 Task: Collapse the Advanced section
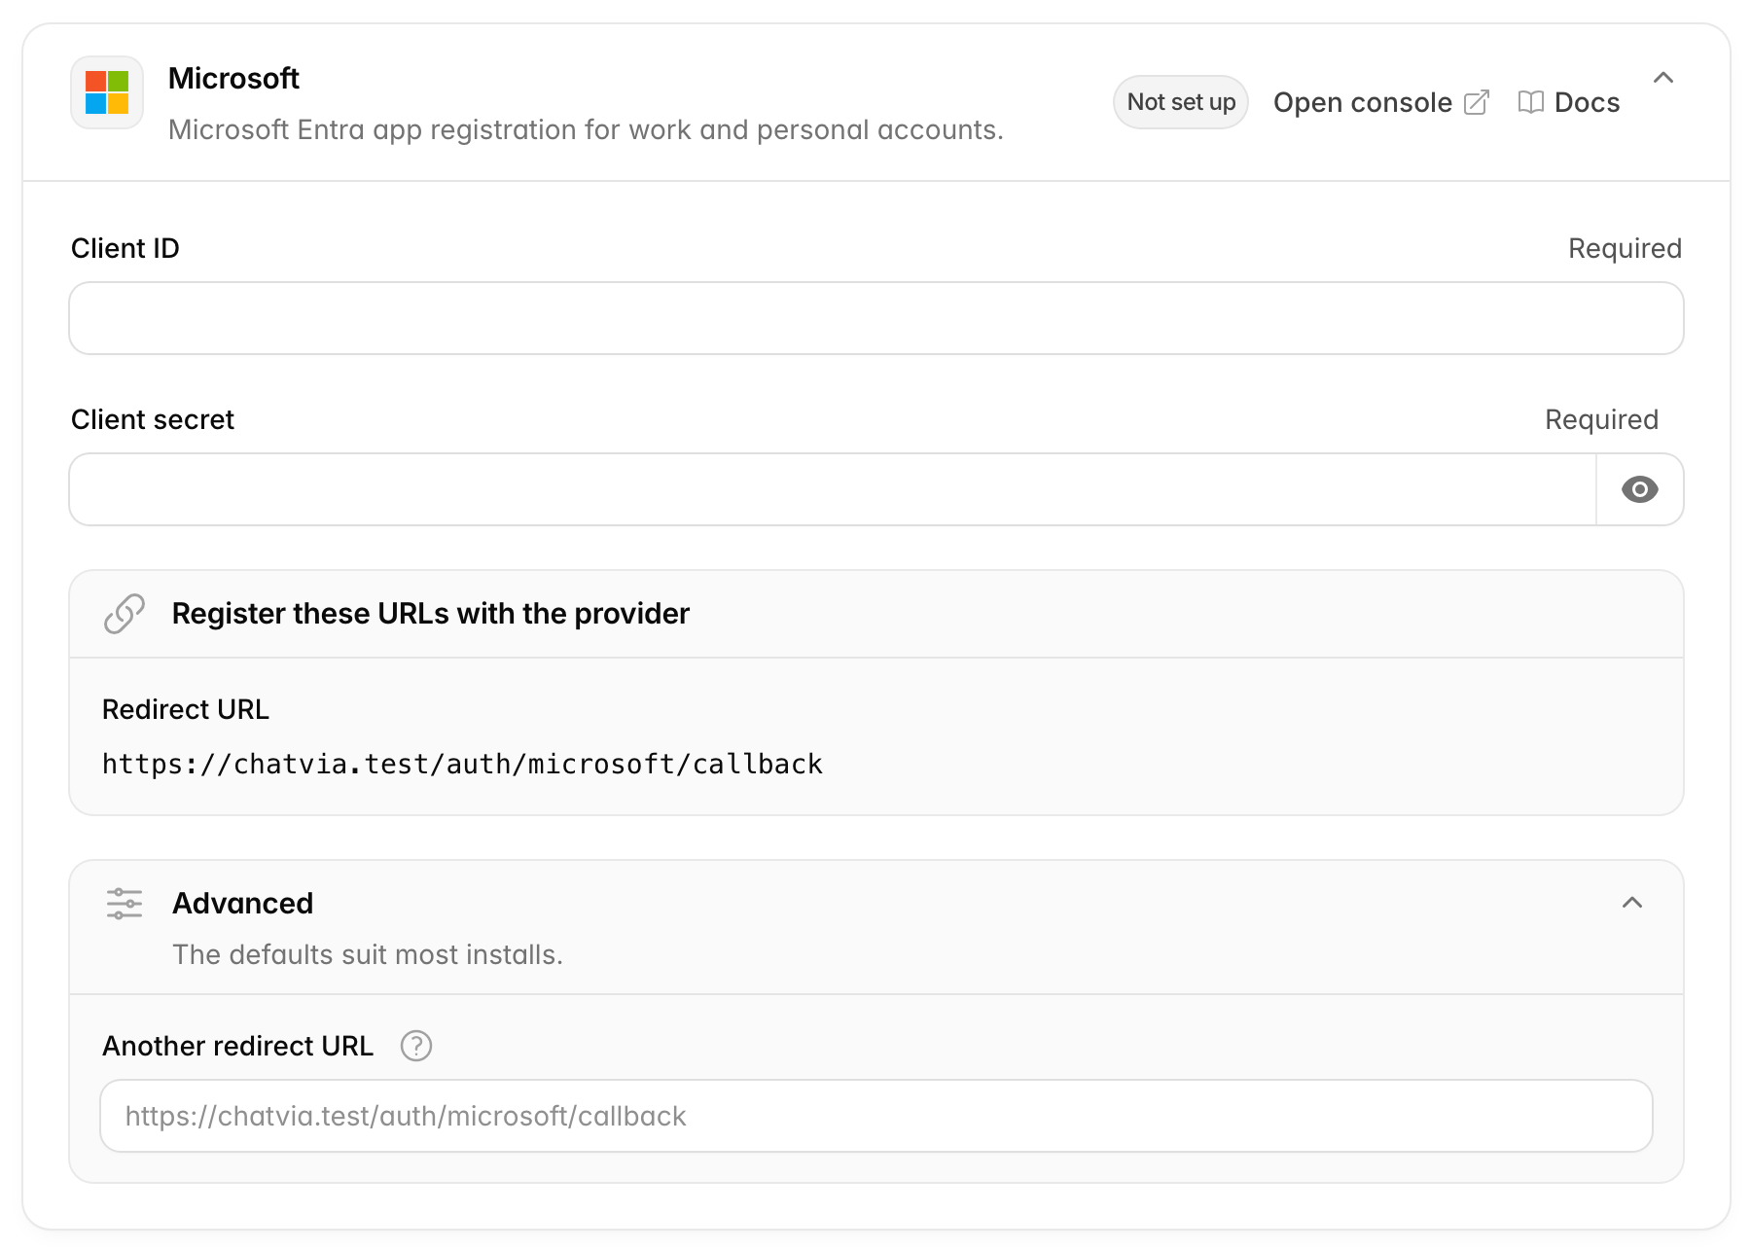point(1632,903)
